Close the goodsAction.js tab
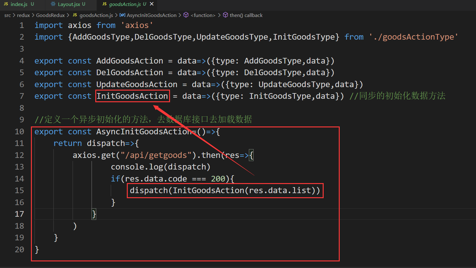The image size is (476, 268). coord(151,5)
